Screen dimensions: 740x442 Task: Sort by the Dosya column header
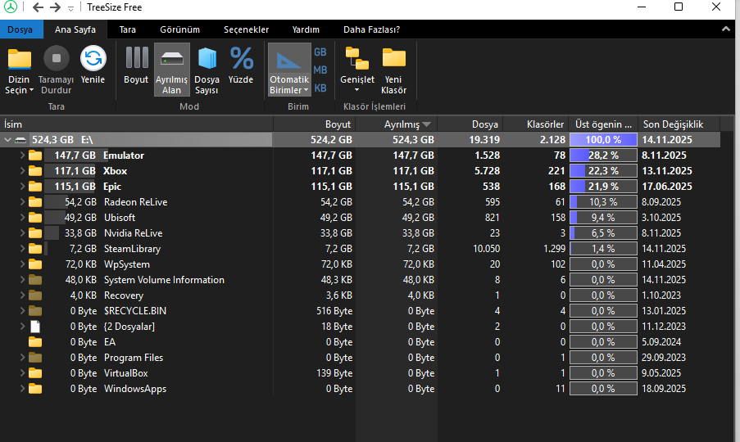[x=470, y=124]
